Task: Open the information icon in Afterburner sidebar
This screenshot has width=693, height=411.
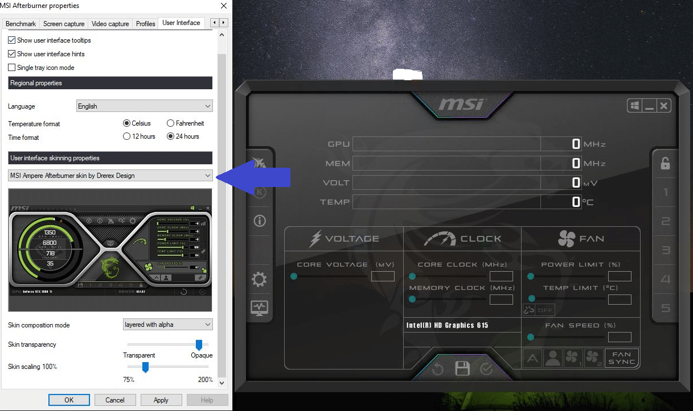Action: tap(260, 221)
